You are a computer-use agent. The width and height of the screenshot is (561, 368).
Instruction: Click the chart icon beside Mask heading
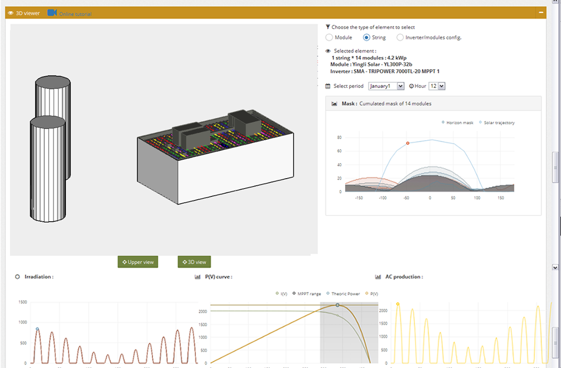[x=334, y=104]
